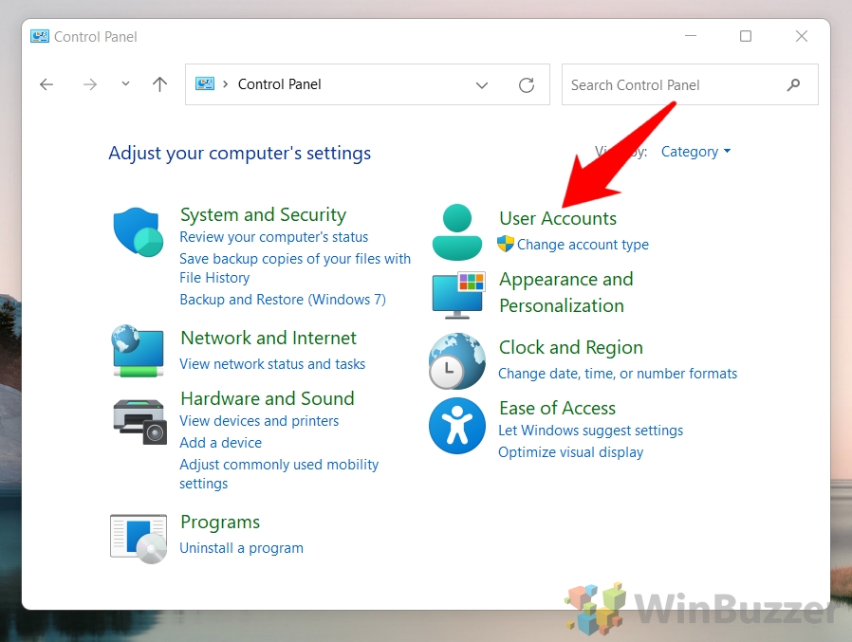Open Clock and Region category
Image resolution: width=852 pixels, height=642 pixels.
pos(571,348)
